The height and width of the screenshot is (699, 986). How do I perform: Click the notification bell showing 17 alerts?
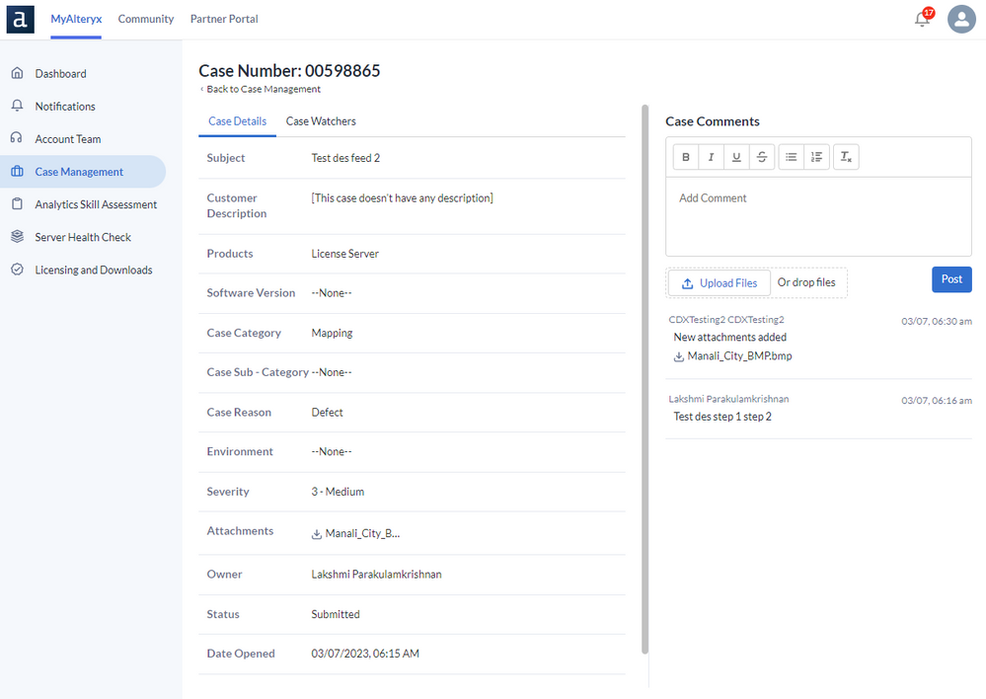922,19
